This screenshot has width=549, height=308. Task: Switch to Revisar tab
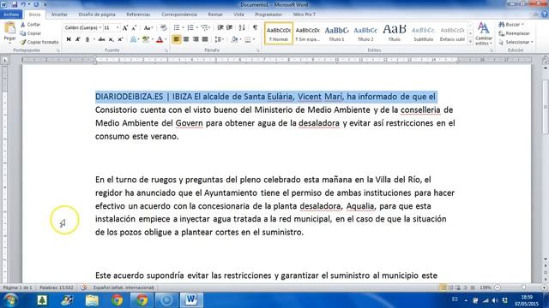pos(215,15)
